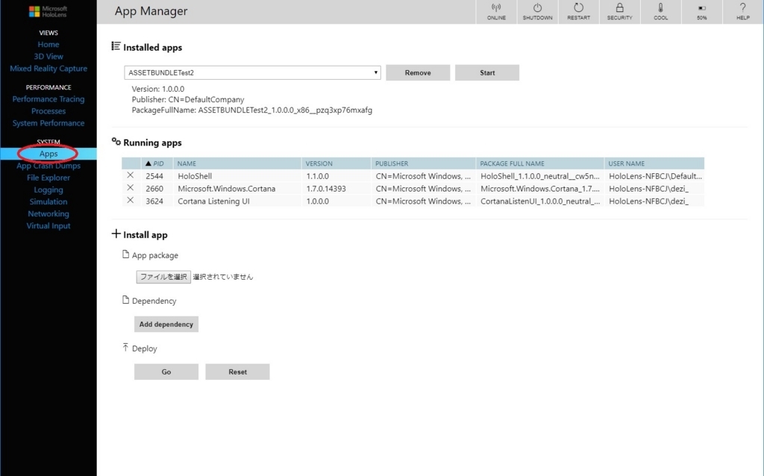Sort running apps by PUBLISHER column
764x476 pixels.
coord(423,163)
